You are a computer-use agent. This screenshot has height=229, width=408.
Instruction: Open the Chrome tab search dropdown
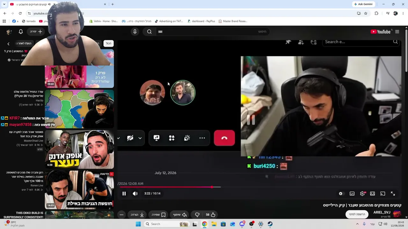tap(4, 4)
